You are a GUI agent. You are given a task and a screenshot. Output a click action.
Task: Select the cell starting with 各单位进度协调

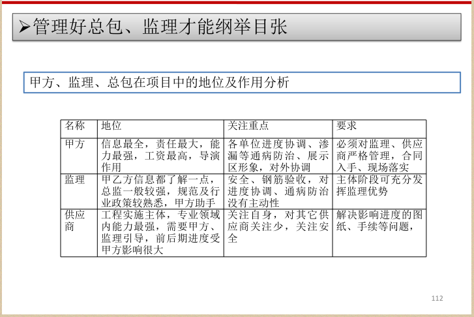pos(278,155)
